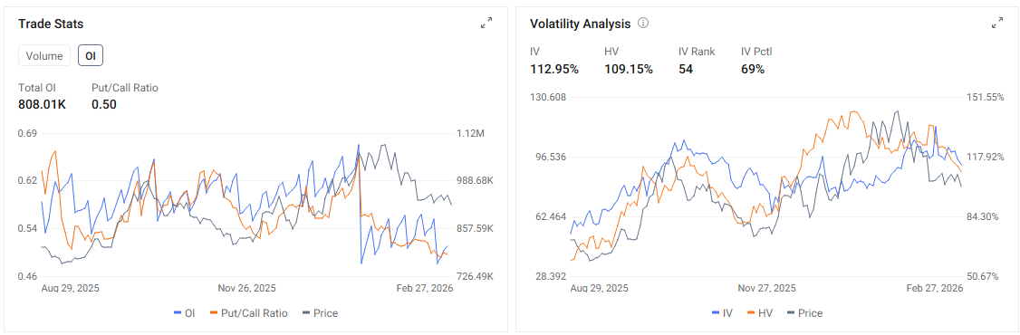1020x335 pixels.
Task: Select the HV value 109.15%
Action: coord(629,69)
